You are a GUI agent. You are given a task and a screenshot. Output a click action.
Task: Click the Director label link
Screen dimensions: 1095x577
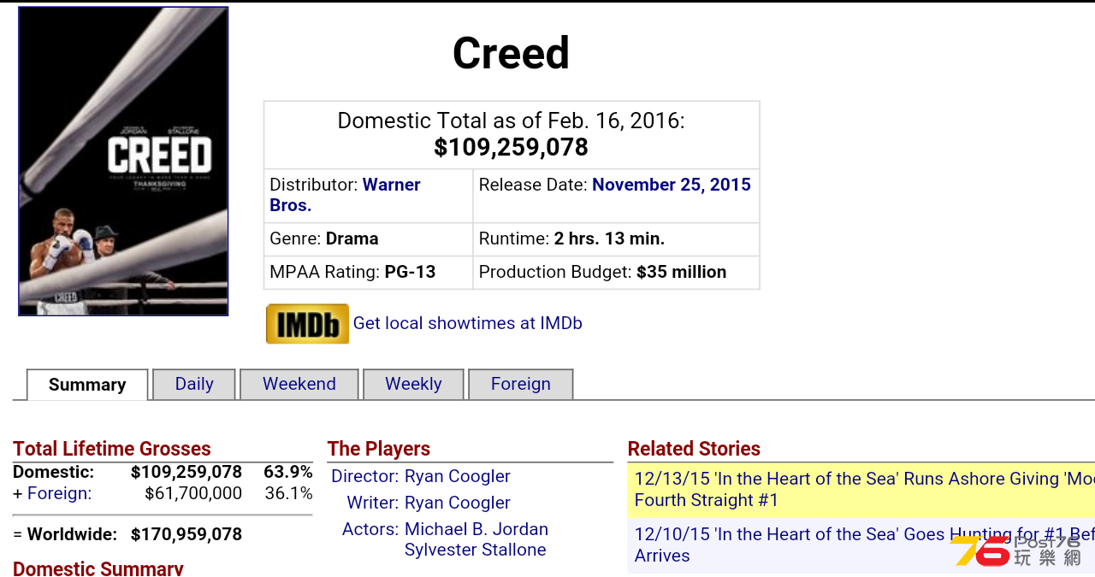(x=365, y=476)
